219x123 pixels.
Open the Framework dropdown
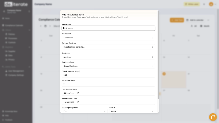click(x=108, y=37)
